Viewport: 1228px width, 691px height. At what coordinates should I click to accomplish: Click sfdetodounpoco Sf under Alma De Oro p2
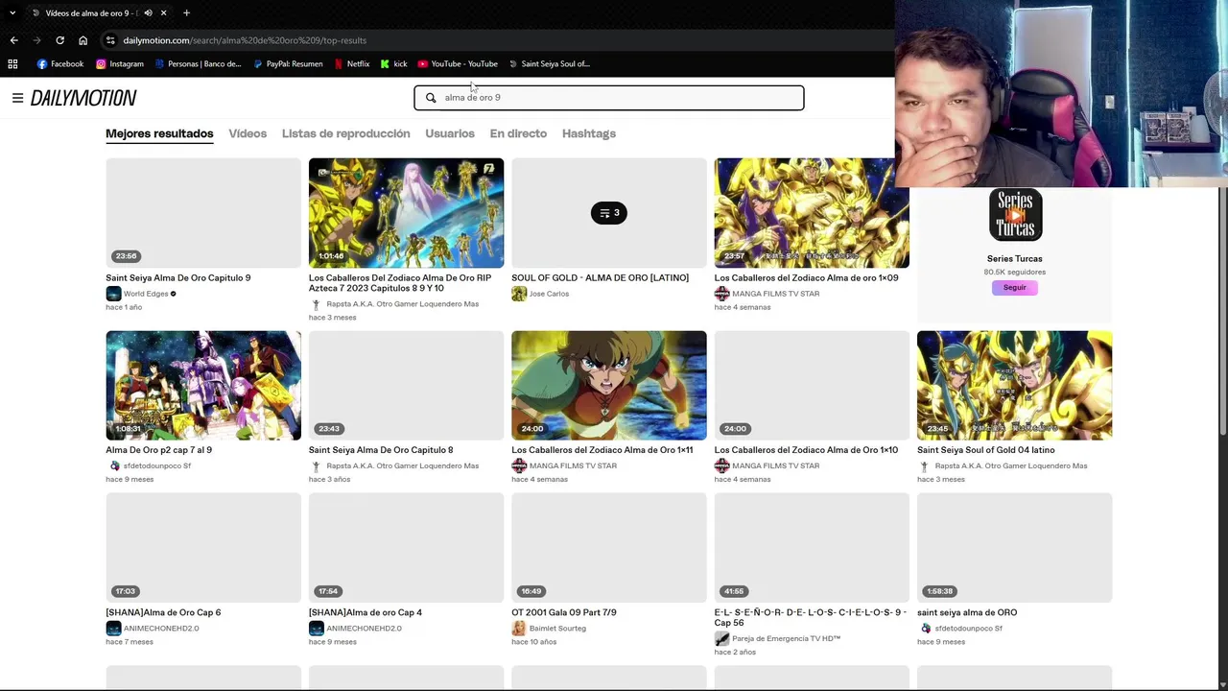pyautogui.click(x=157, y=466)
